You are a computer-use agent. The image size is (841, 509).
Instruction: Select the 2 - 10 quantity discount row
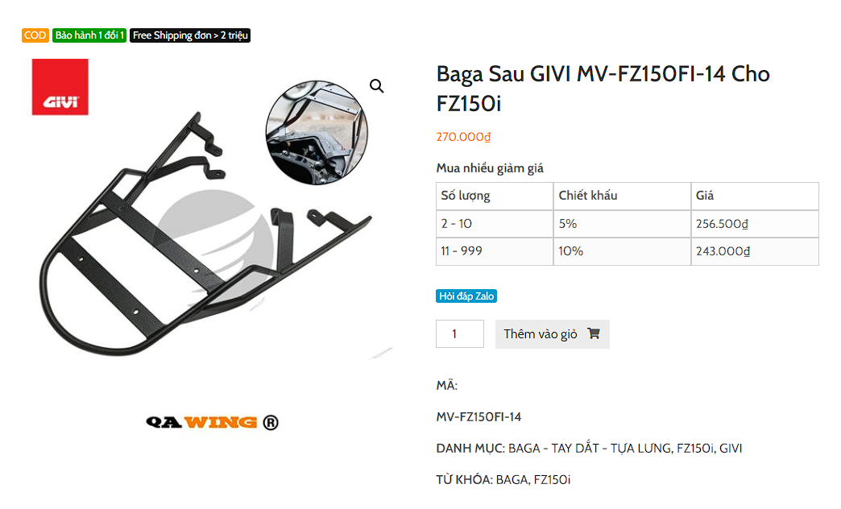tap(627, 224)
